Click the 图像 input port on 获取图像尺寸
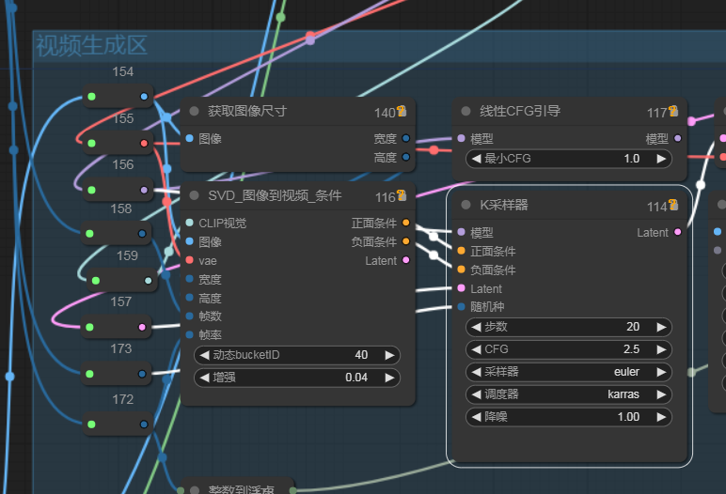The image size is (726, 494). pyautogui.click(x=189, y=138)
